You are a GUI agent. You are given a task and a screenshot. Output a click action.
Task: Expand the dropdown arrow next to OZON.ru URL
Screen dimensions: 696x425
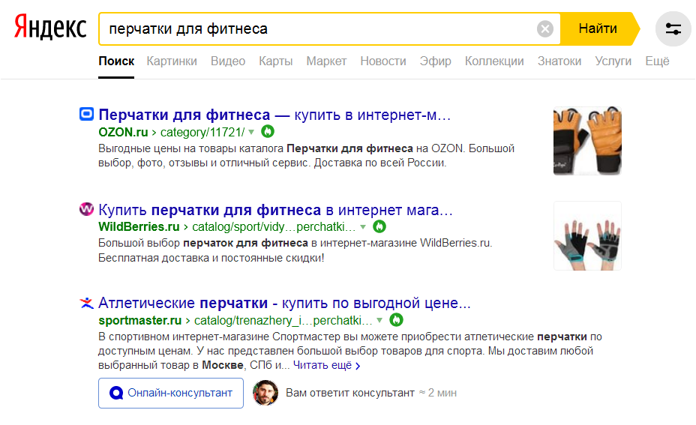pos(251,132)
